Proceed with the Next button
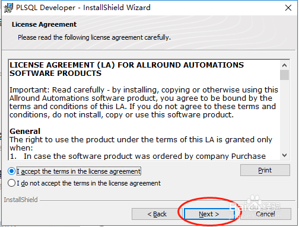The image size is (299, 227). click(209, 214)
